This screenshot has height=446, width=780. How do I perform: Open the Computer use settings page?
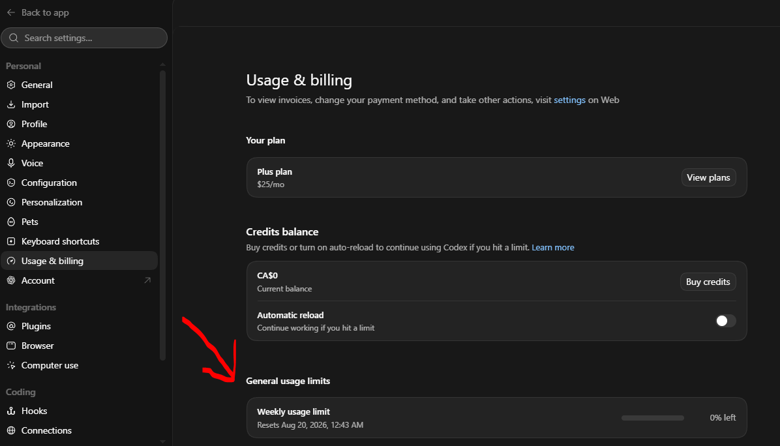click(x=80, y=365)
